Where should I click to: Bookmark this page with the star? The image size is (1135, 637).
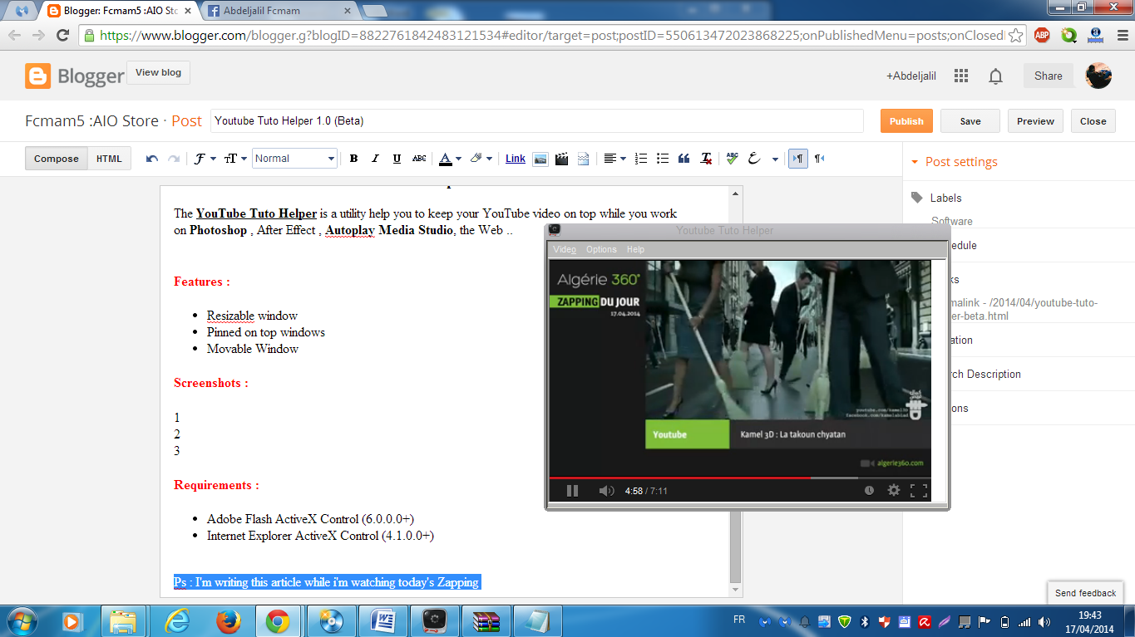1015,36
